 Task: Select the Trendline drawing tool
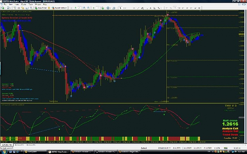click(138, 8)
